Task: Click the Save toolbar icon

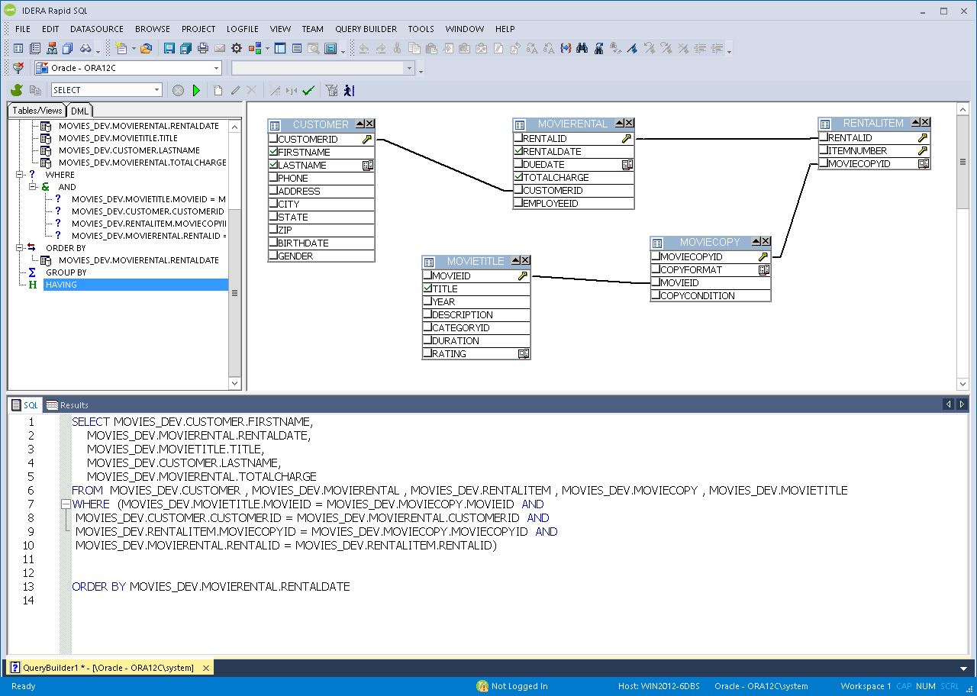Action: pos(169,47)
